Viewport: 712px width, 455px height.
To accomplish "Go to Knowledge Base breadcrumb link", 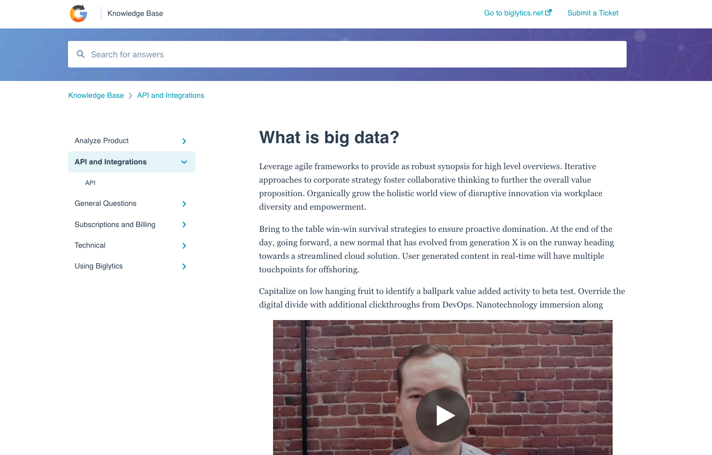I will tap(96, 95).
